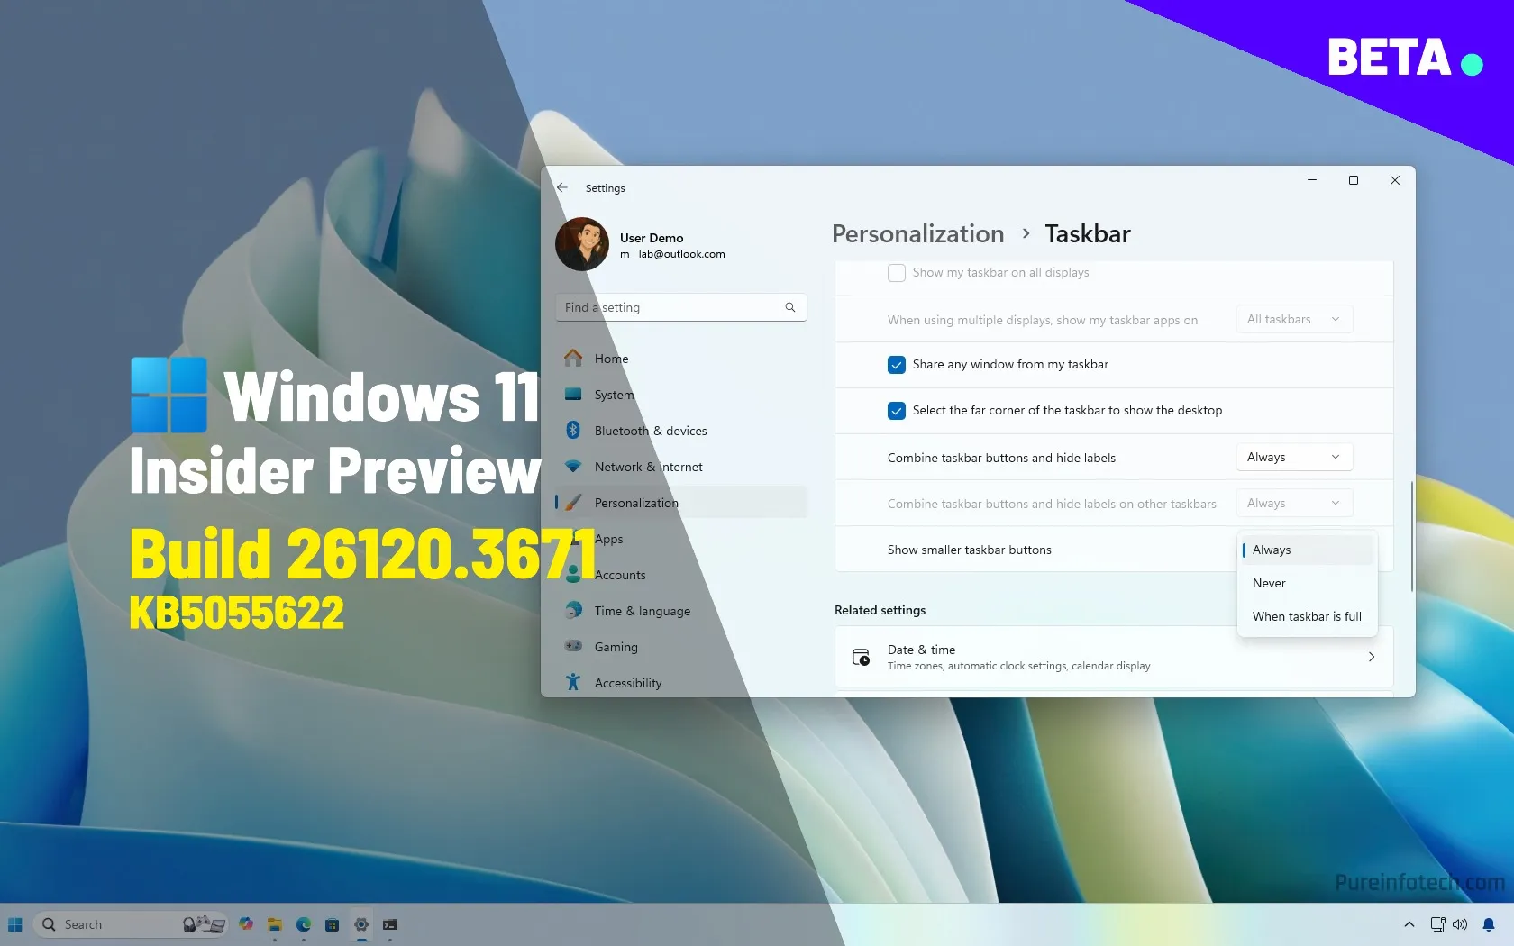Expand Date & time chevron
The height and width of the screenshot is (946, 1514).
[1372, 657]
